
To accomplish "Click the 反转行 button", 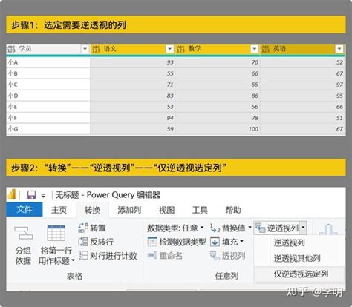I will click(x=96, y=242).
